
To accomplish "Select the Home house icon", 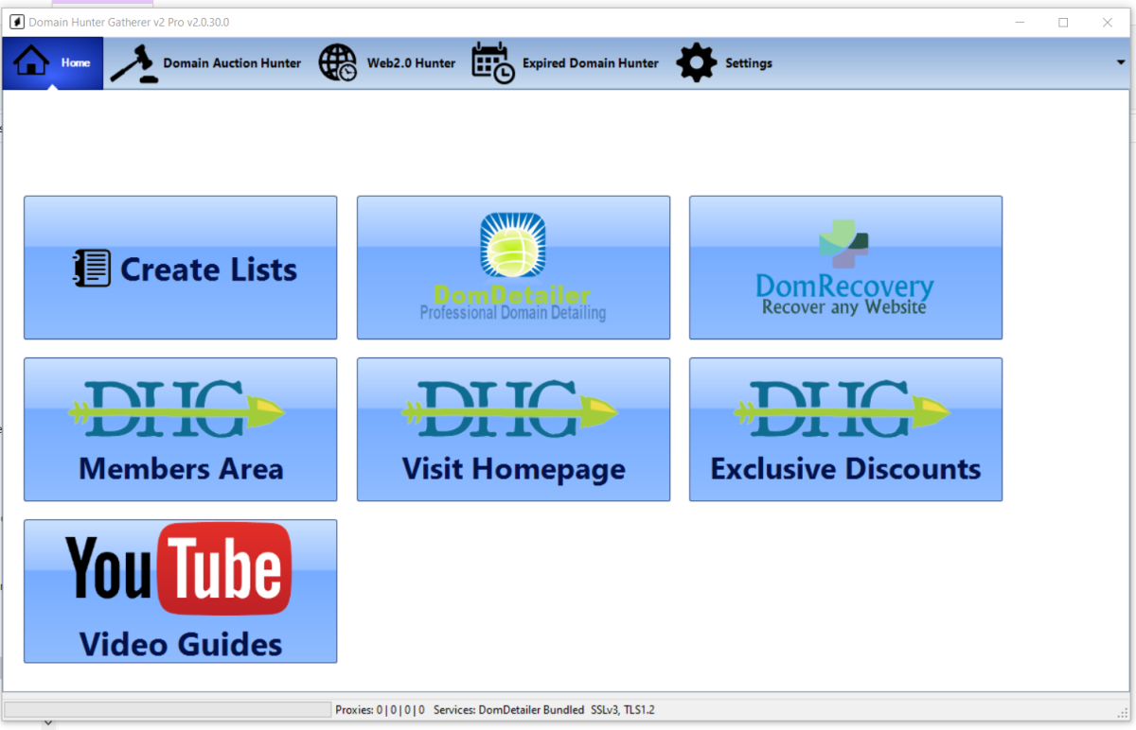I will [x=32, y=59].
